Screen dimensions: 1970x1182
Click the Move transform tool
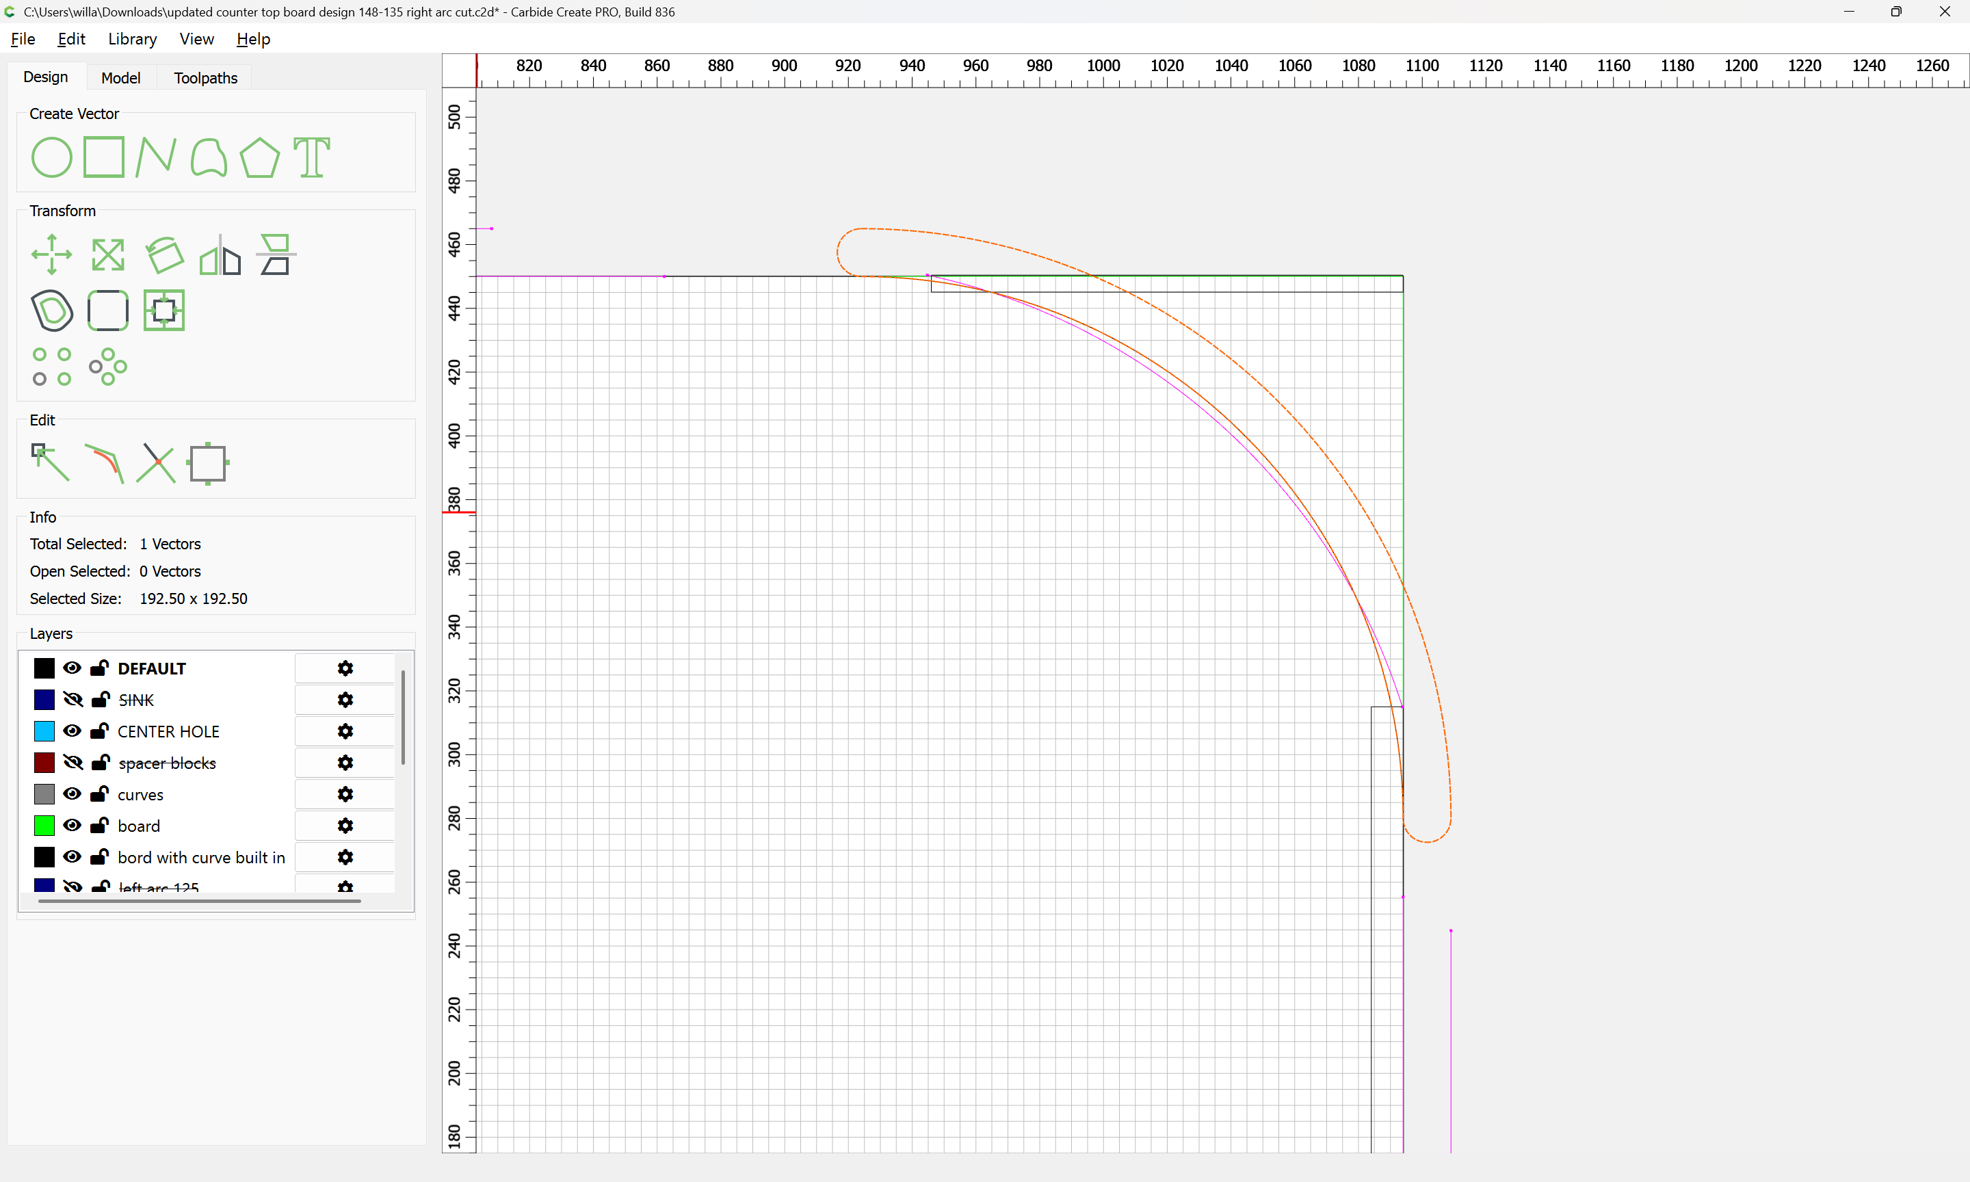[52, 255]
